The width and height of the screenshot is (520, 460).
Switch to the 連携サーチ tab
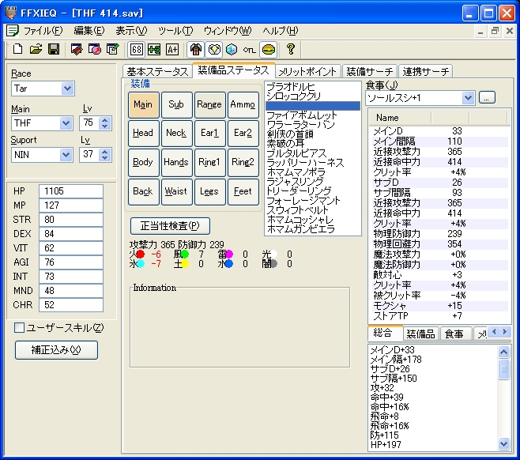pyautogui.click(x=426, y=71)
